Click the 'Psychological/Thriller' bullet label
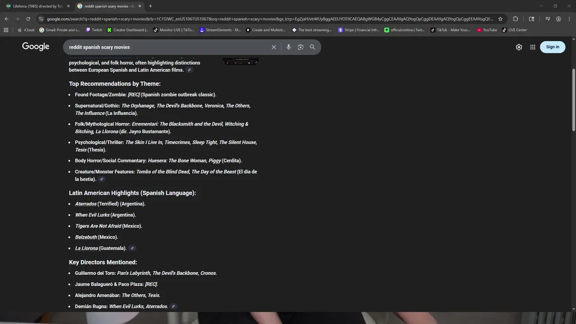This screenshot has height=324, width=576. 99,143
